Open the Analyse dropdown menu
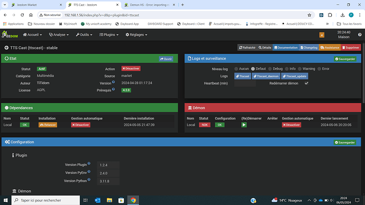This screenshot has width=365, height=205. pyautogui.click(x=59, y=35)
